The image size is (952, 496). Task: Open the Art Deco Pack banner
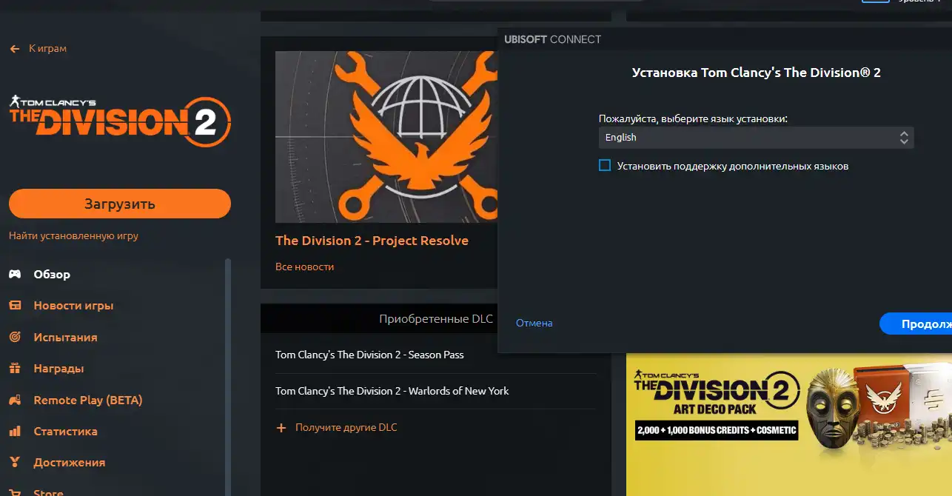789,424
